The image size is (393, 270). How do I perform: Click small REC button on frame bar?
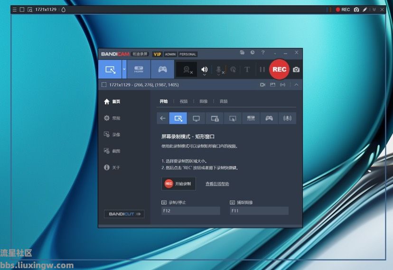pyautogui.click(x=343, y=9)
